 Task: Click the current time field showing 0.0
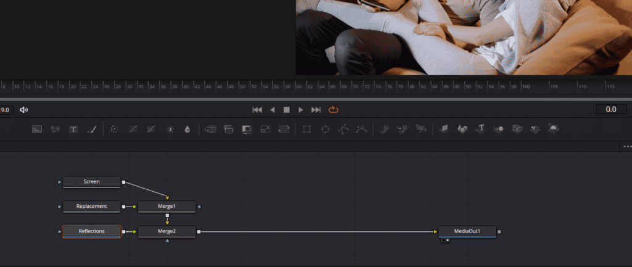pyautogui.click(x=611, y=110)
